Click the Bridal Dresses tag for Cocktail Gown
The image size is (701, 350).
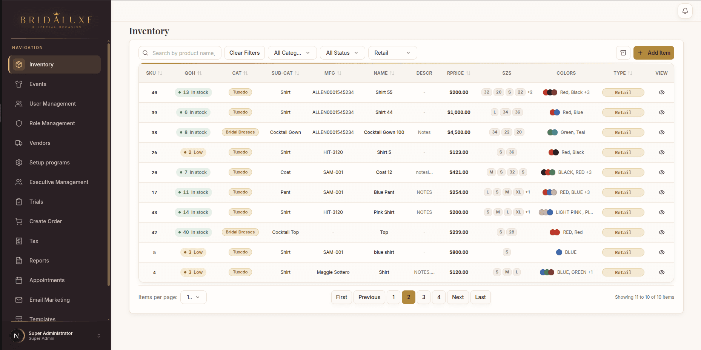[240, 132]
